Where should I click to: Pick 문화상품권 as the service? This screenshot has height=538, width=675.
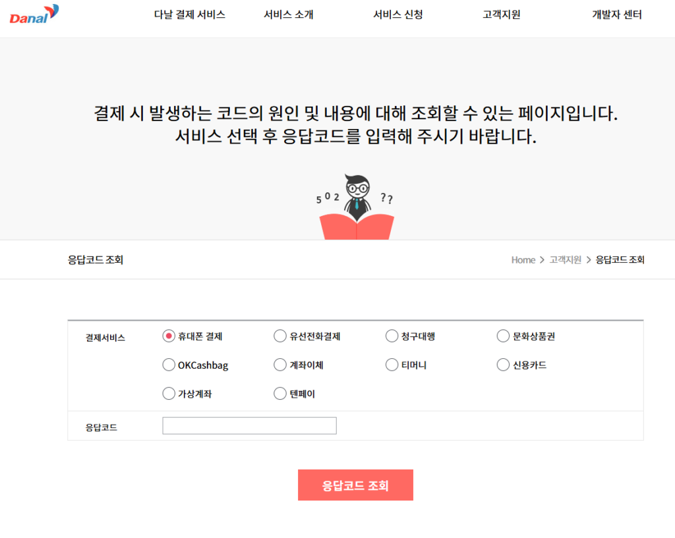point(502,336)
